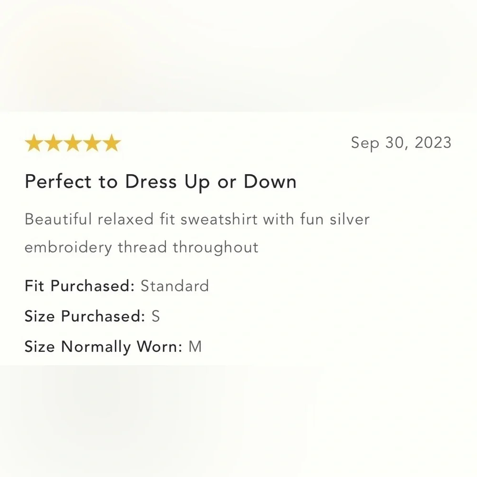Select the S size purchased value
The image size is (477, 477).
(156, 316)
